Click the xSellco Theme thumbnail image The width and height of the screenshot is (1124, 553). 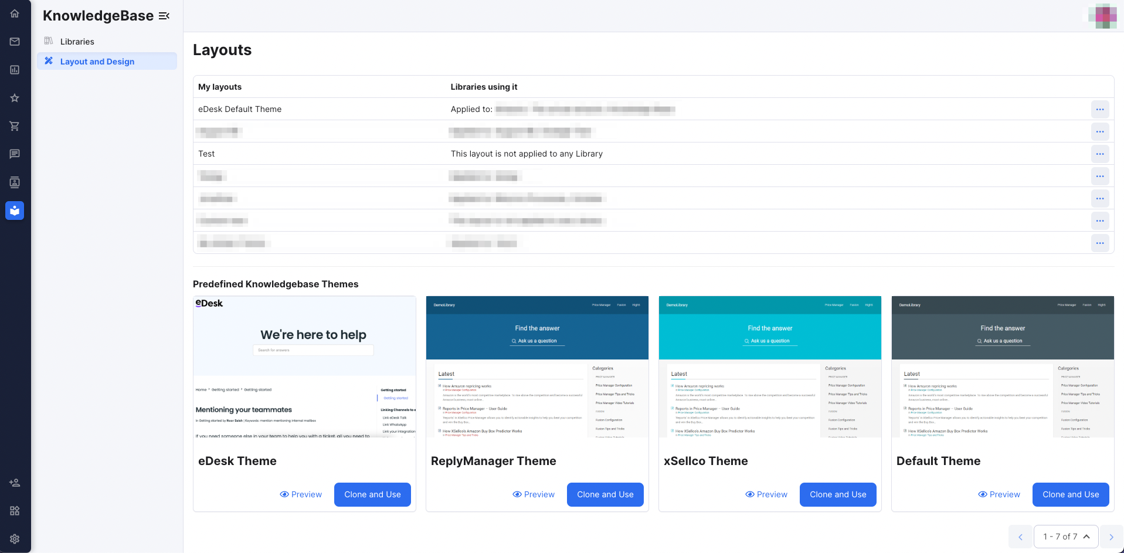click(769, 367)
